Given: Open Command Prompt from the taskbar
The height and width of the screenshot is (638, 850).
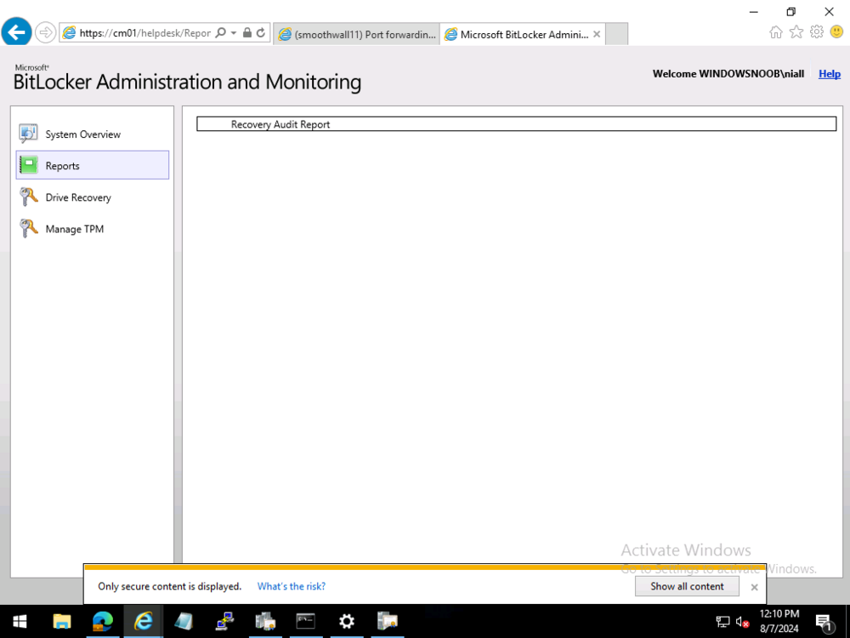Looking at the screenshot, I should click(306, 621).
